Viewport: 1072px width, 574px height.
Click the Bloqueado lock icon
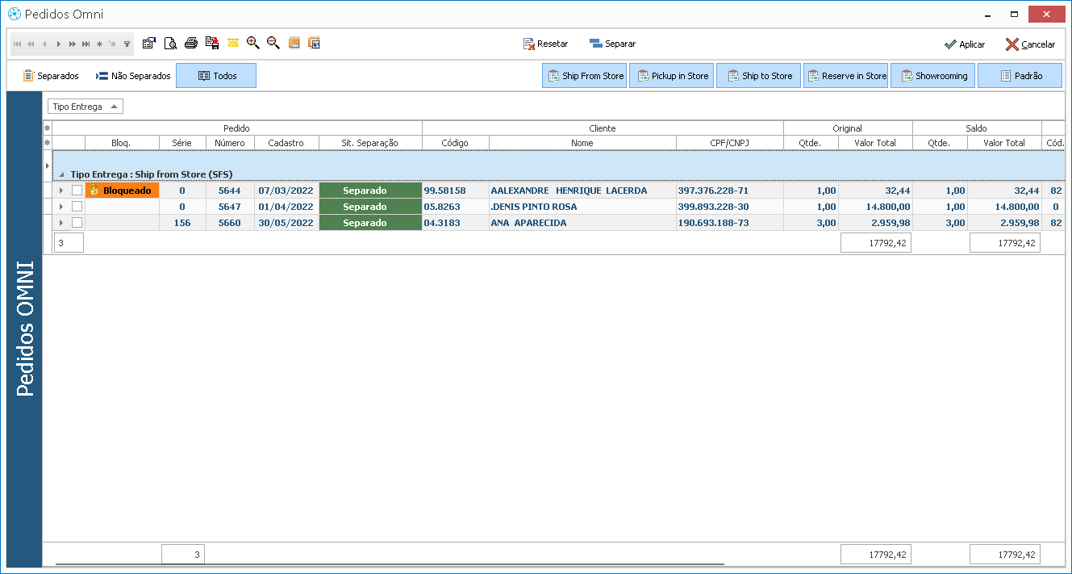point(94,191)
